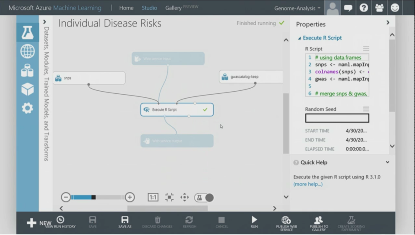Viewport: 415px width, 235px height.
Task: Open the feedback chat bubble icon
Action: click(x=348, y=8)
